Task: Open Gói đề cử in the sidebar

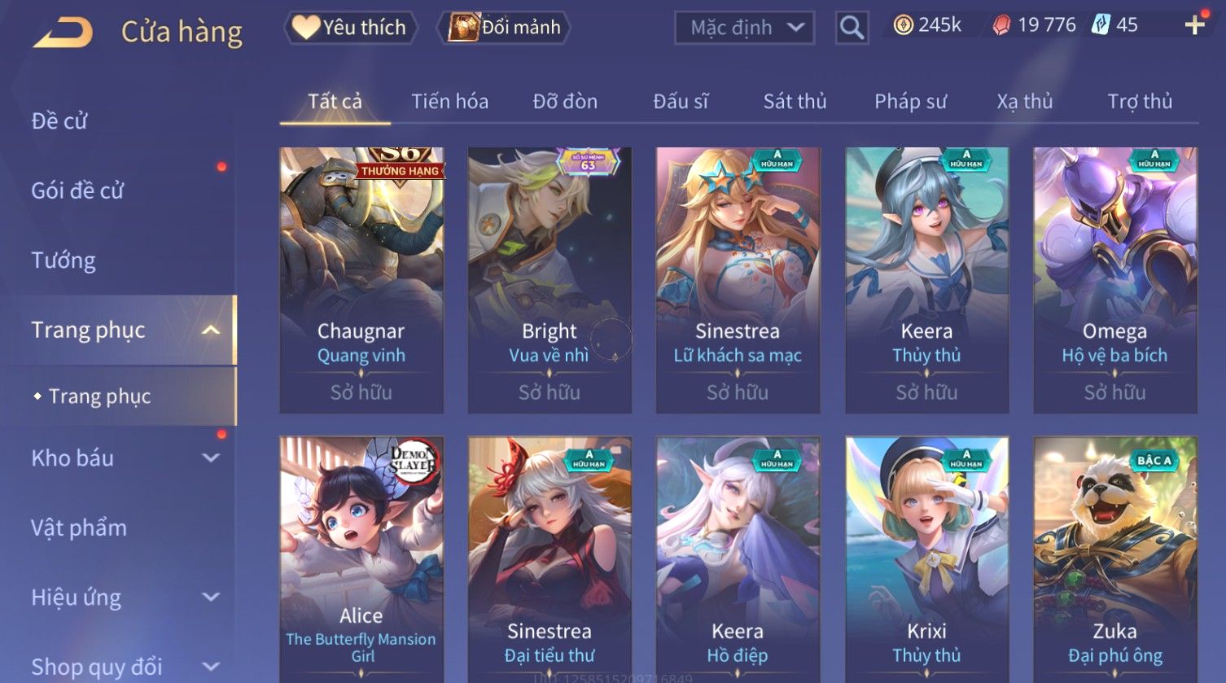Action: (x=77, y=191)
